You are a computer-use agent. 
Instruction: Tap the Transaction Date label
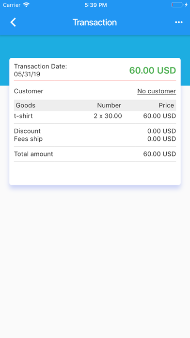(x=40, y=67)
